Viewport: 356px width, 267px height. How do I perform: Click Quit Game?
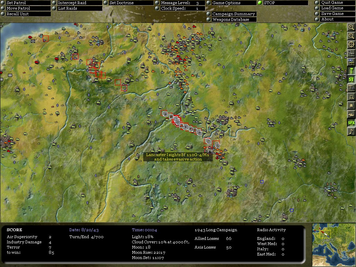click(x=335, y=2)
